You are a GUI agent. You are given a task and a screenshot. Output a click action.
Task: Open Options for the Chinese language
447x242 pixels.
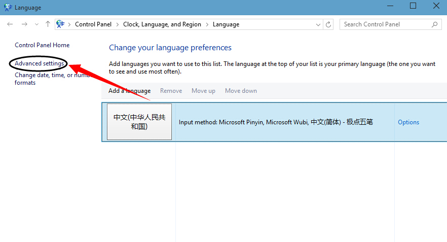[x=408, y=122]
